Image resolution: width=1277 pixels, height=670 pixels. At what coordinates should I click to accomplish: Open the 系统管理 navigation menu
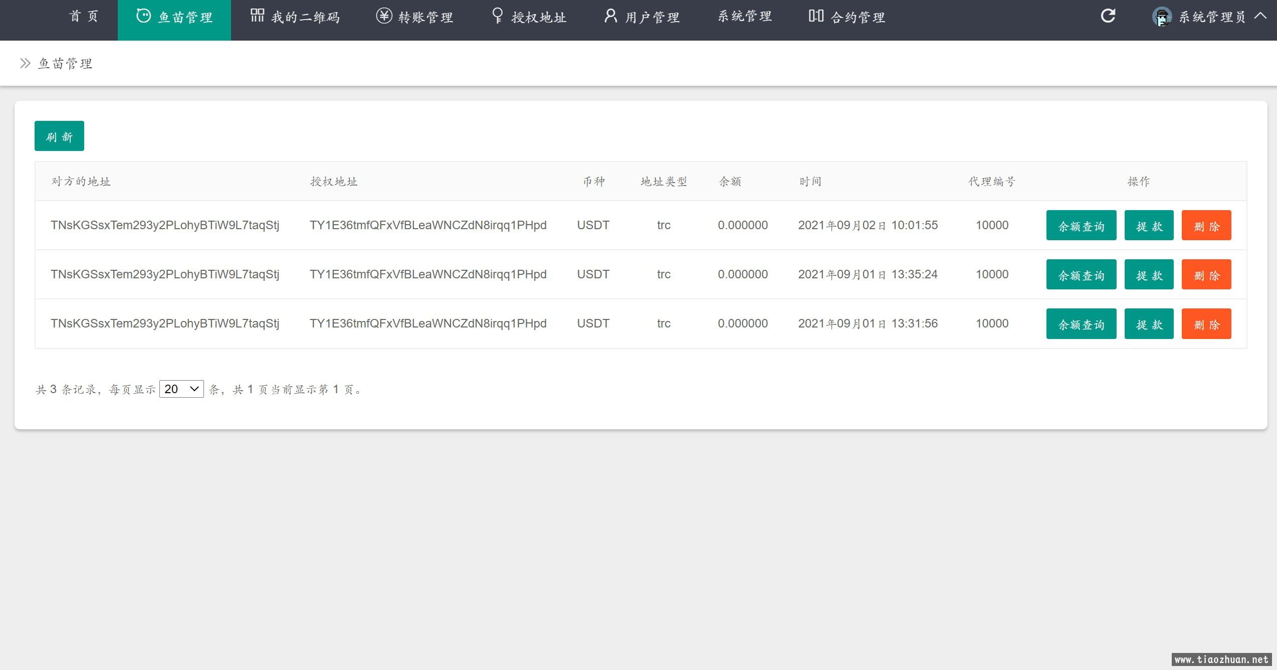pos(745,17)
